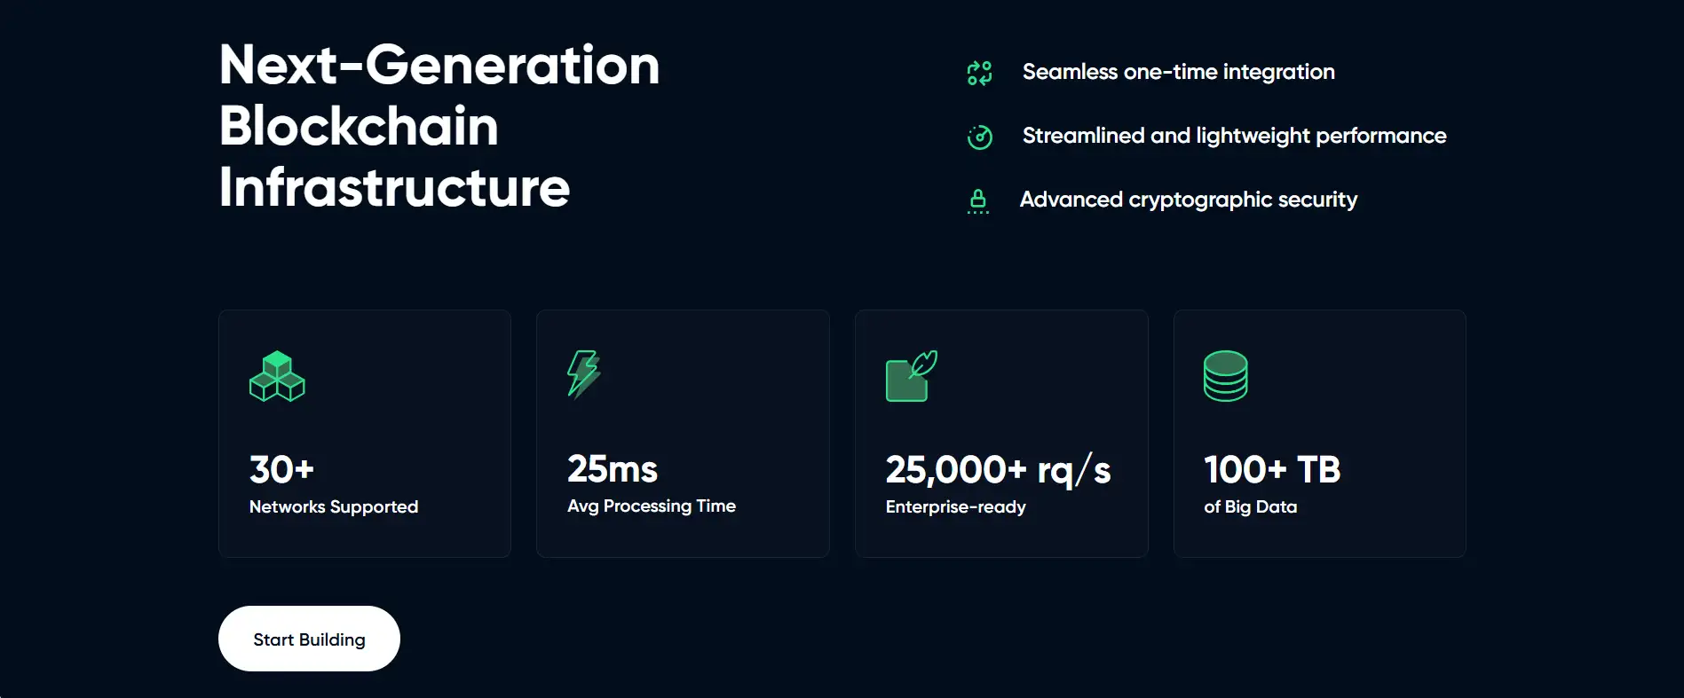Click the lightning bolt icon
The image size is (1684, 698).
pyautogui.click(x=583, y=374)
